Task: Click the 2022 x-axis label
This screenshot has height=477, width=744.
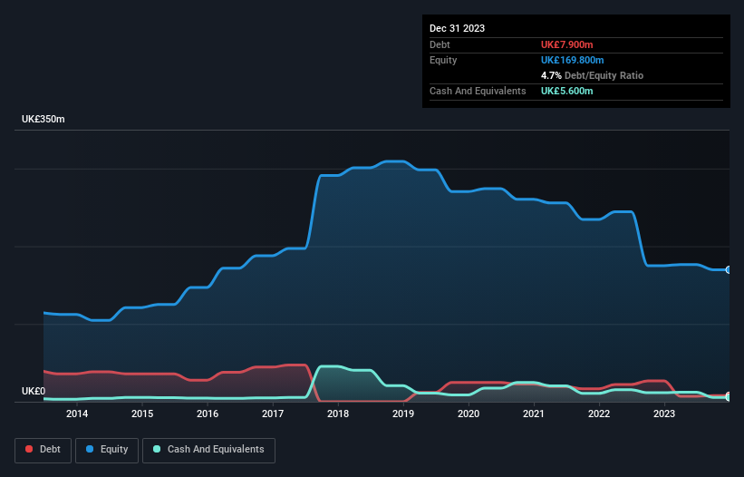Action: pyautogui.click(x=599, y=414)
